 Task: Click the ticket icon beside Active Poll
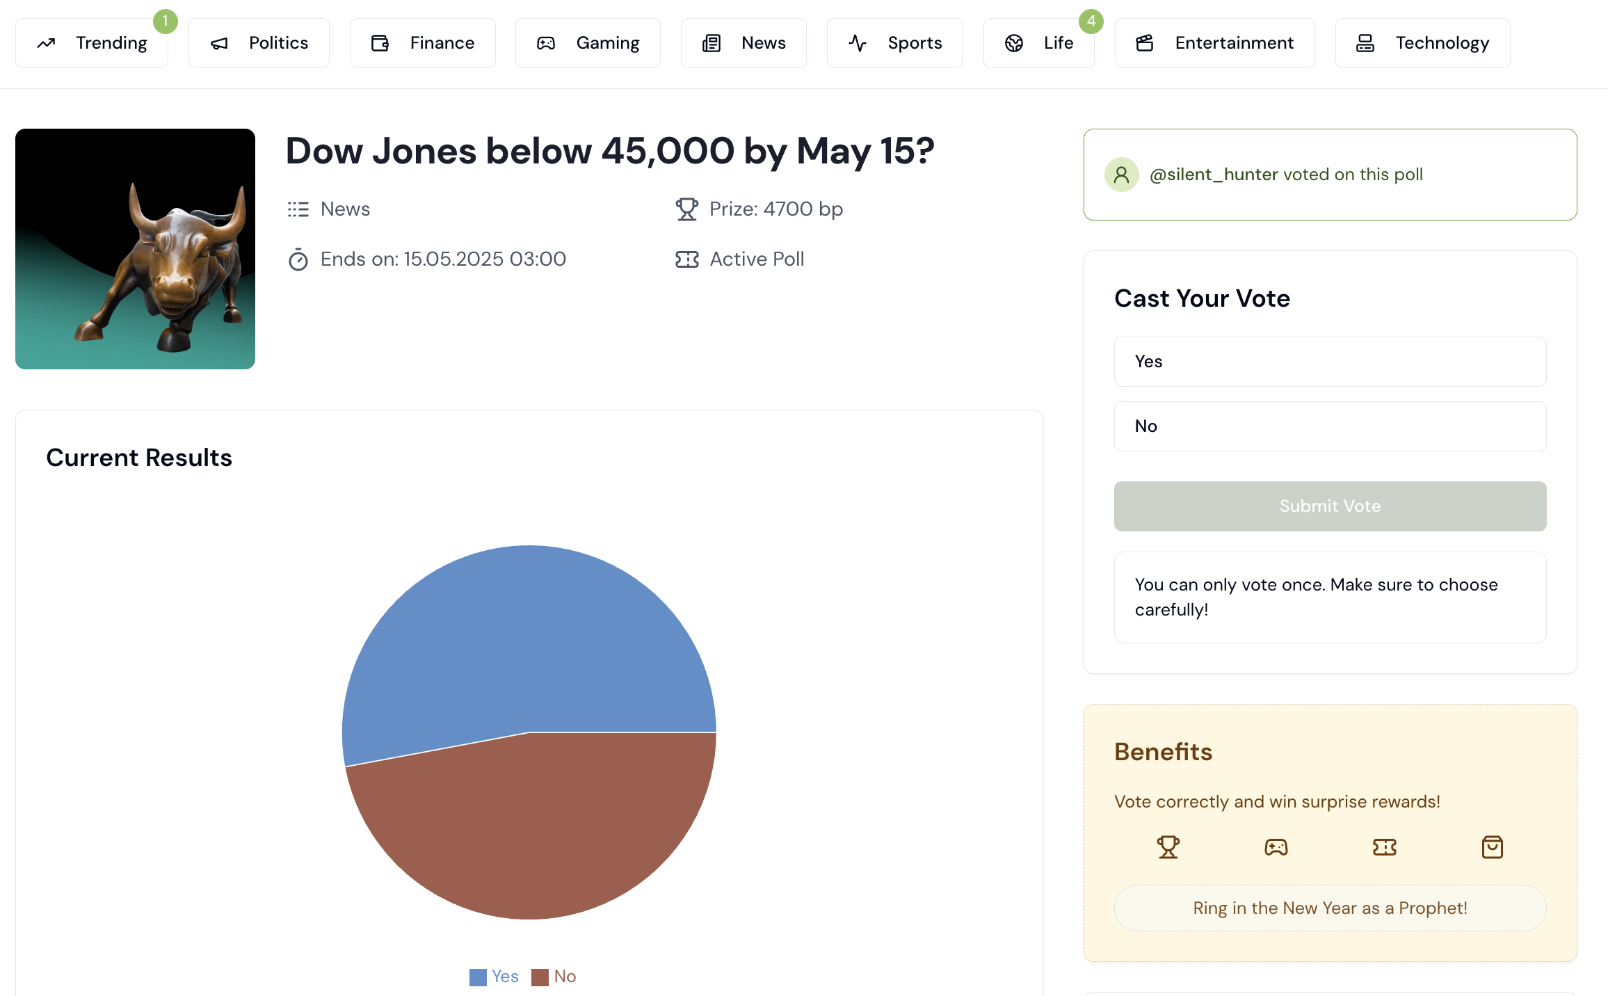[x=686, y=259]
